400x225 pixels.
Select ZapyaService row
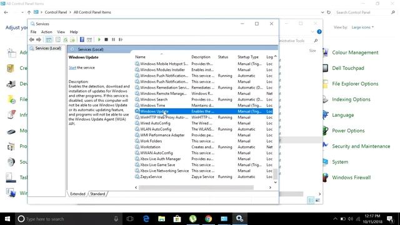click(204, 176)
